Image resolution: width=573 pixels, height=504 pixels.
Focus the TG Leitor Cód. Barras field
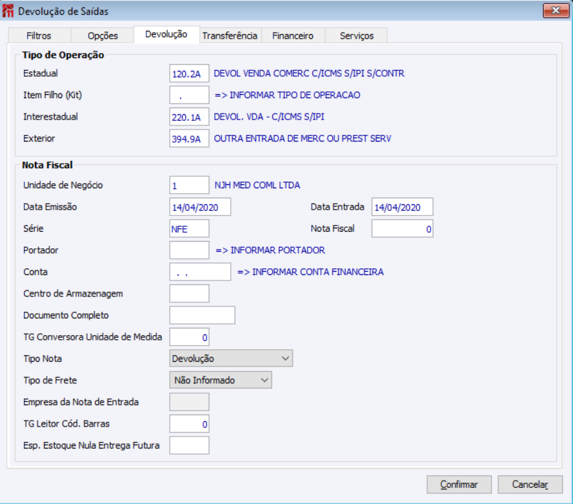point(189,424)
